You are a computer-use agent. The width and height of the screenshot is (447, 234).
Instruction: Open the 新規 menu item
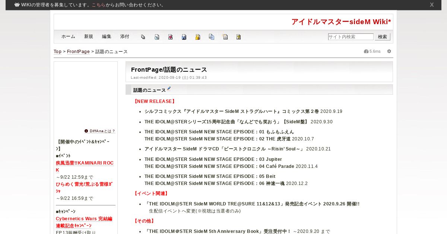tap(89, 36)
